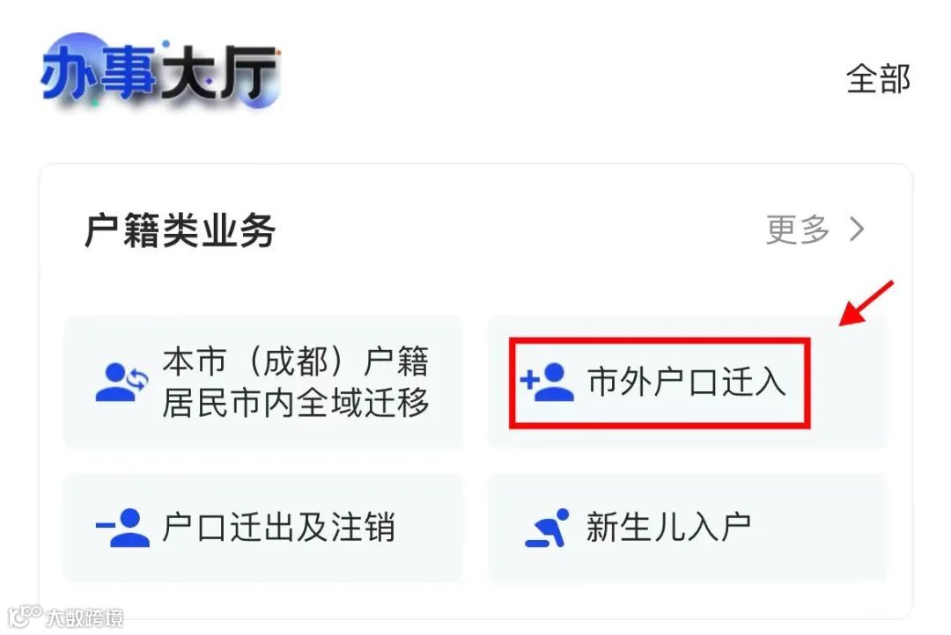Tap the add-person icon beside 市外户口迁入
Viewport: 951px width, 635px height.
pos(547,382)
